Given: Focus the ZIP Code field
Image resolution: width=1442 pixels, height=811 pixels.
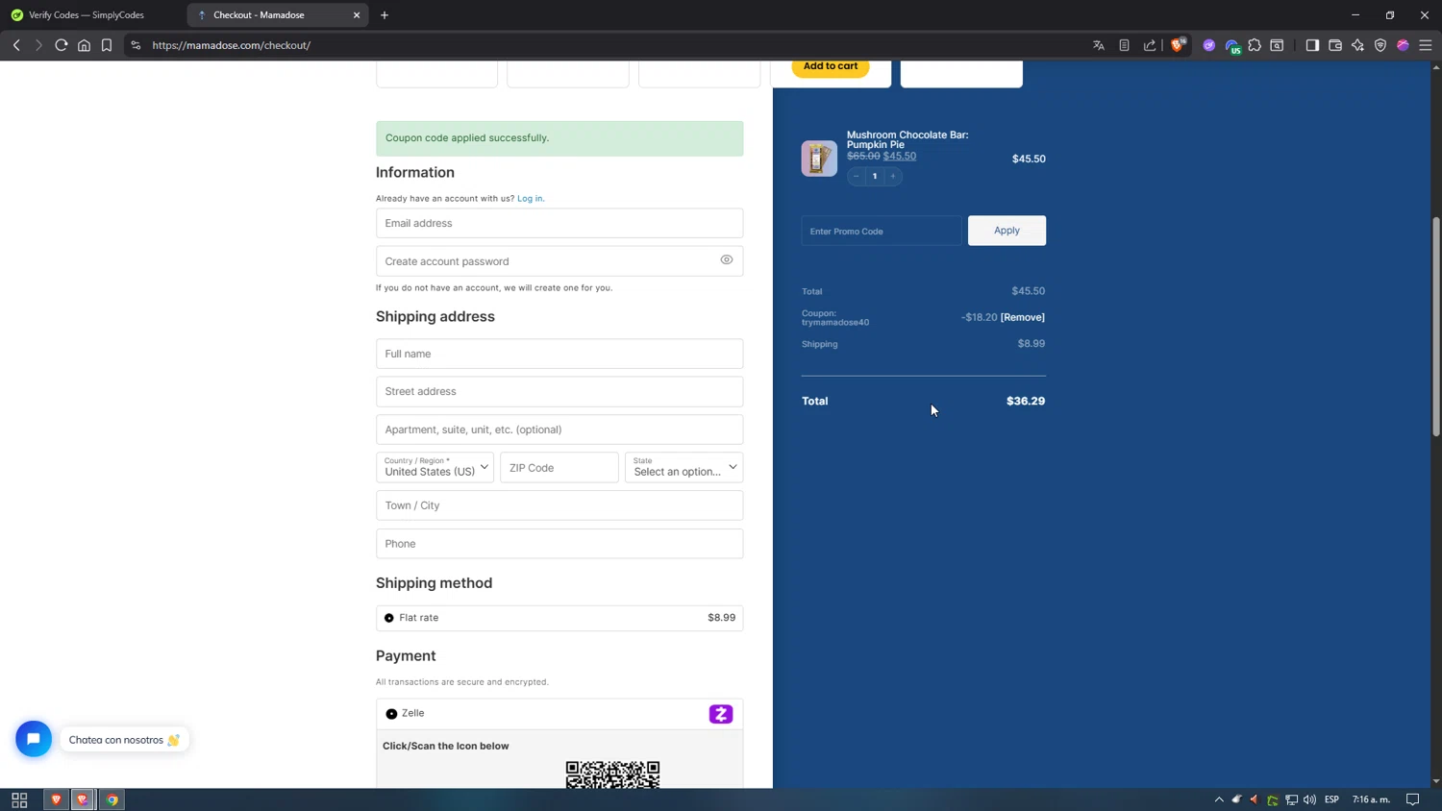Looking at the screenshot, I should click(x=559, y=467).
